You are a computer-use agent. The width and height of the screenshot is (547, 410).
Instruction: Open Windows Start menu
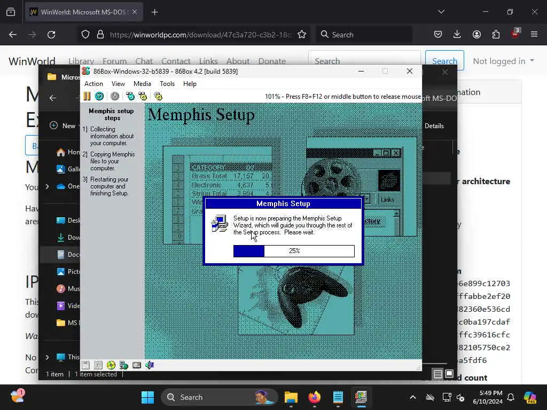147,397
